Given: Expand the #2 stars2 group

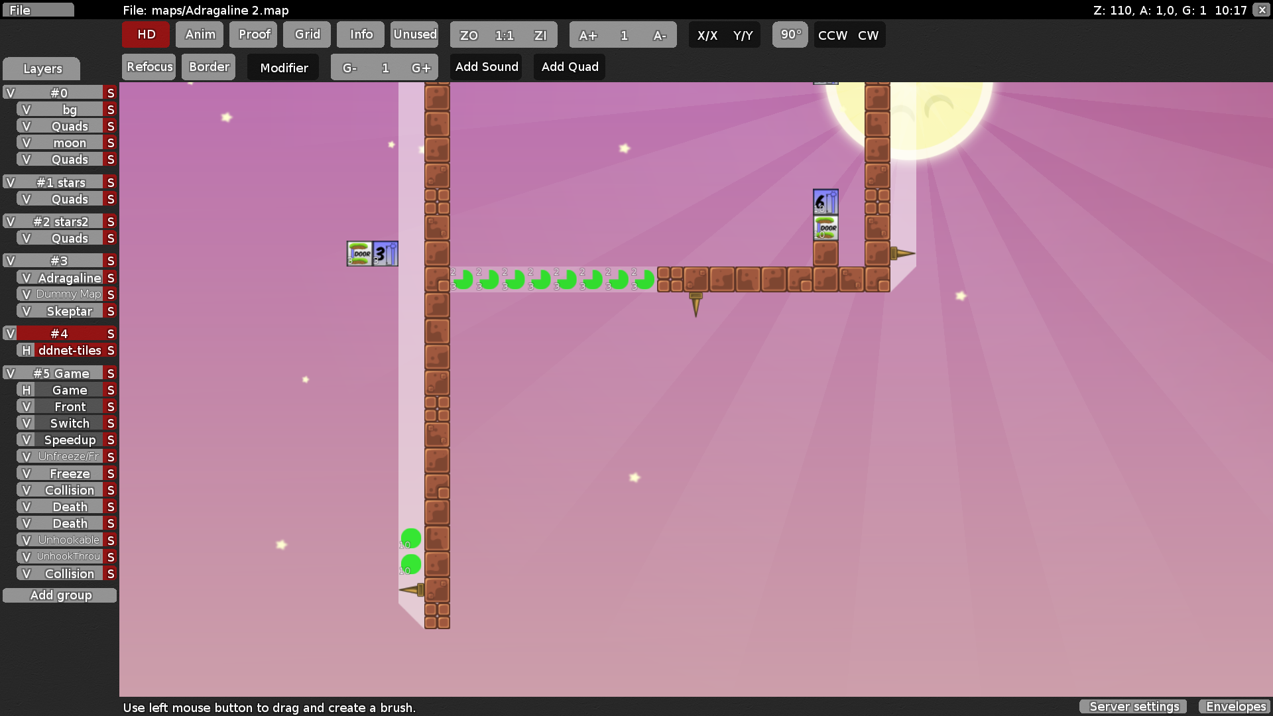Looking at the screenshot, I should pyautogui.click(x=11, y=221).
